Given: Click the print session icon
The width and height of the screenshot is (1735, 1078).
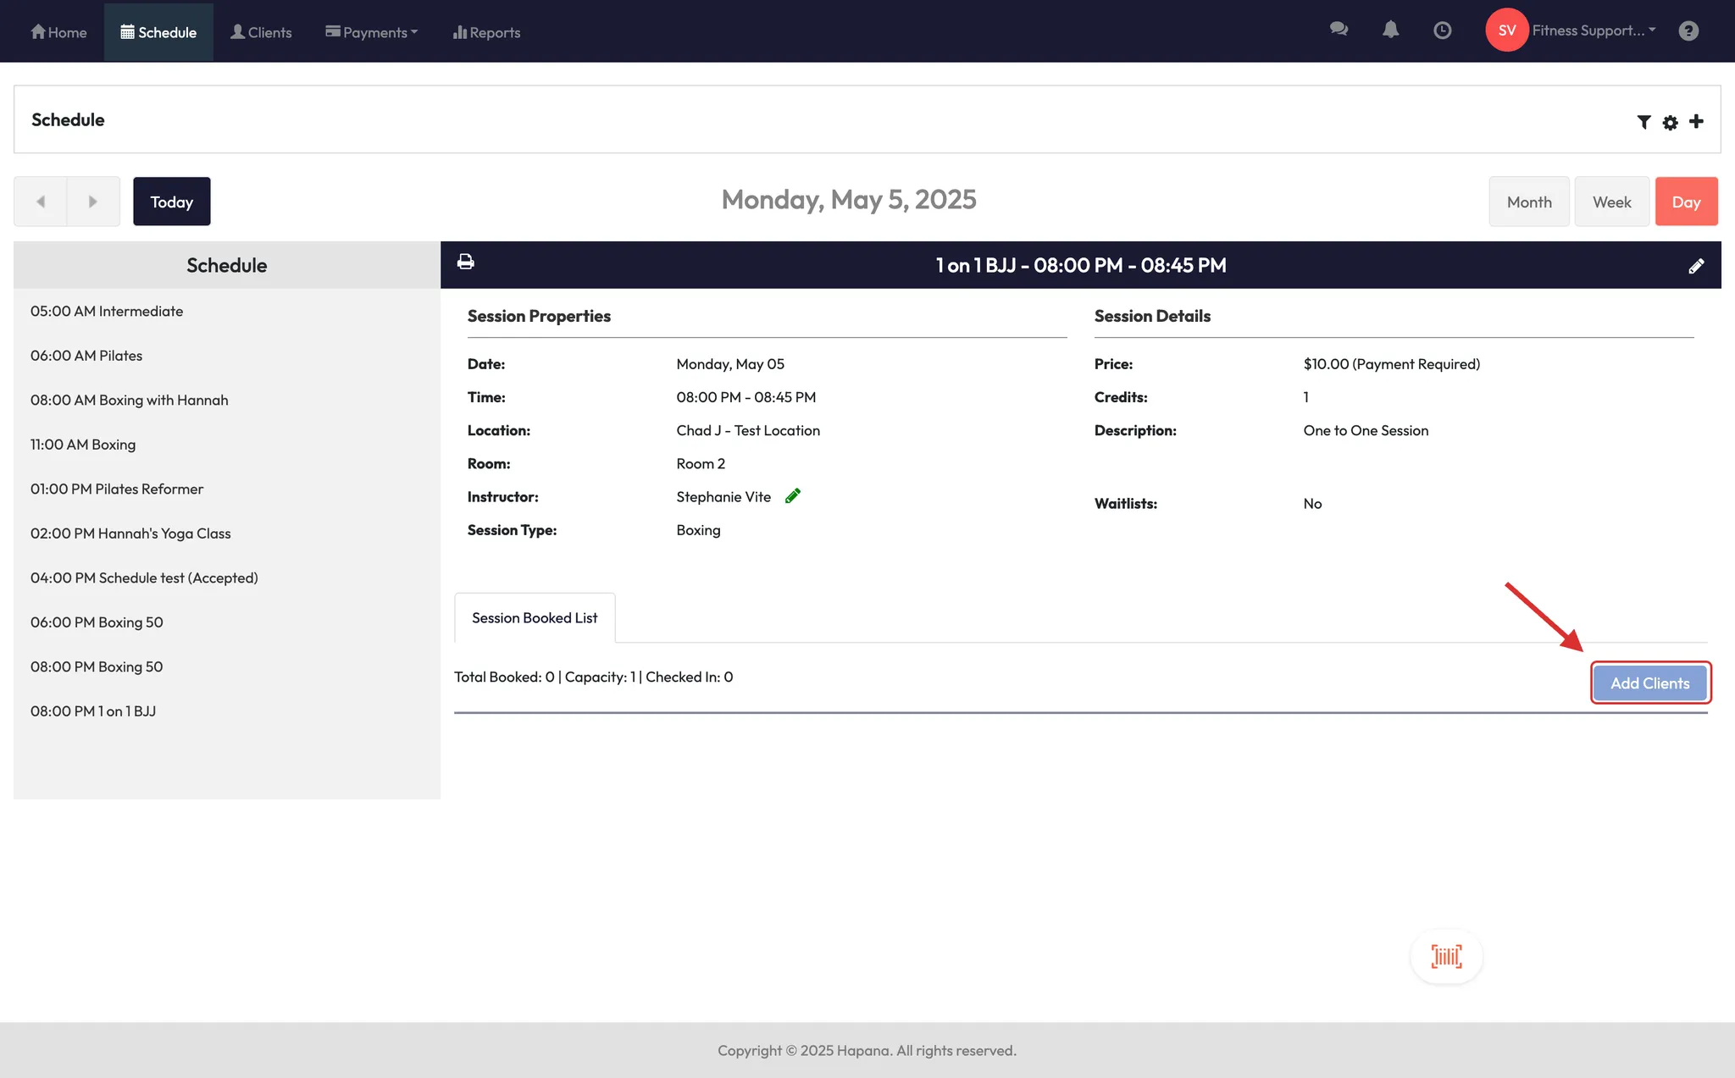Looking at the screenshot, I should click(465, 262).
